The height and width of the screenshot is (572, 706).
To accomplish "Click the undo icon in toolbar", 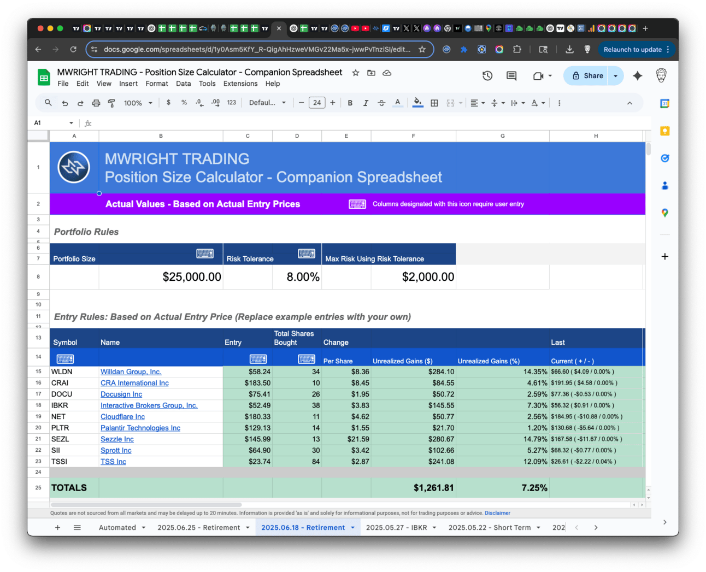I will point(65,103).
